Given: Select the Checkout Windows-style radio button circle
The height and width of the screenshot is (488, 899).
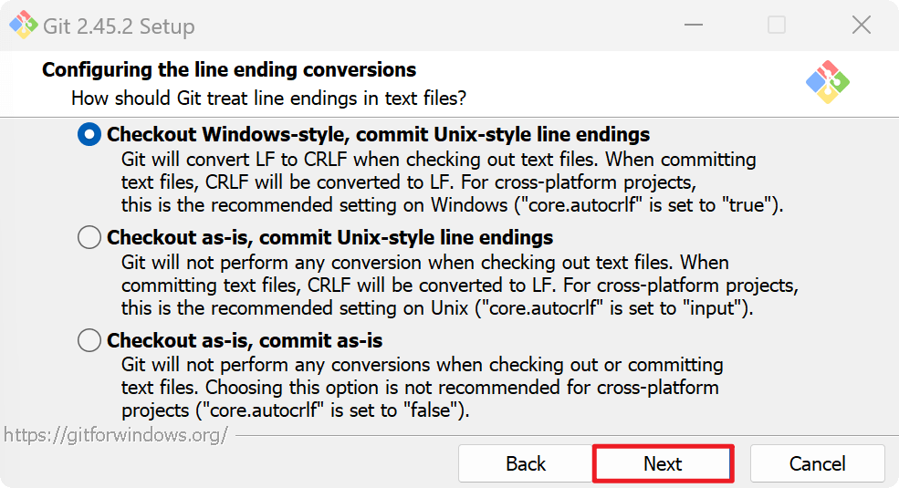Looking at the screenshot, I should point(89,135).
